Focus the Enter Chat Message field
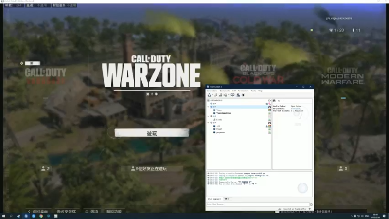Viewport: 389px width, 219px height. click(x=258, y=204)
